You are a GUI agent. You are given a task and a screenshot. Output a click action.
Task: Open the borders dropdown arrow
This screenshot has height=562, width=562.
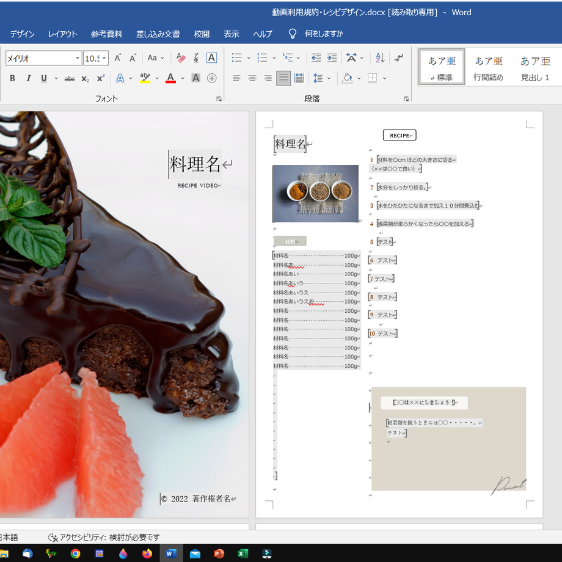[x=384, y=78]
